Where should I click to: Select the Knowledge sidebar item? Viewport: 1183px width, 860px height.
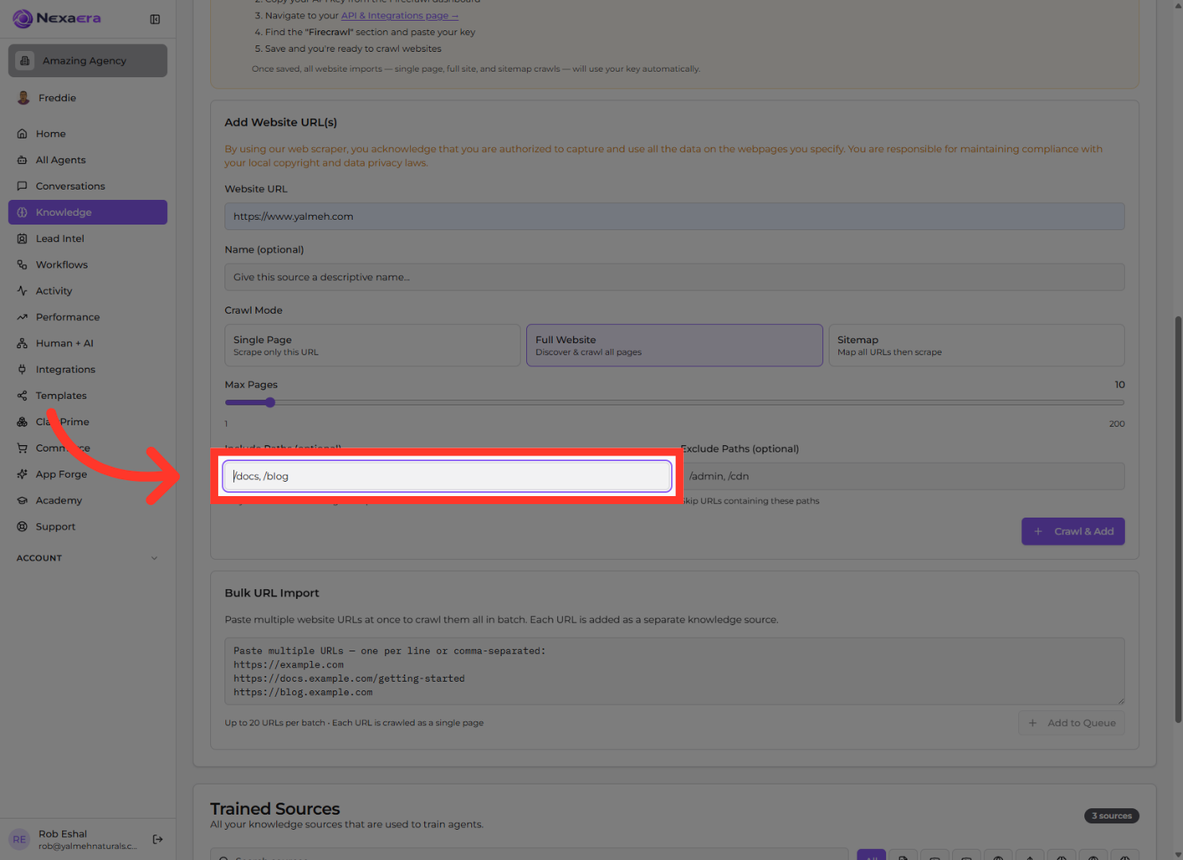tap(88, 213)
